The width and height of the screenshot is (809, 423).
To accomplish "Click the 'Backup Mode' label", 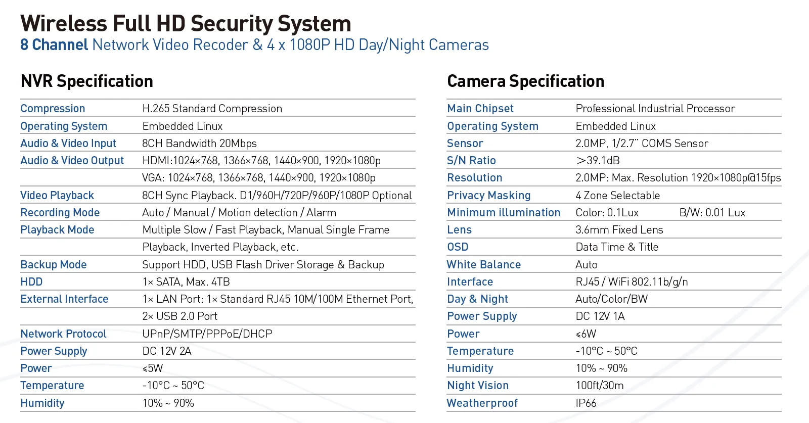I will pyautogui.click(x=54, y=265).
